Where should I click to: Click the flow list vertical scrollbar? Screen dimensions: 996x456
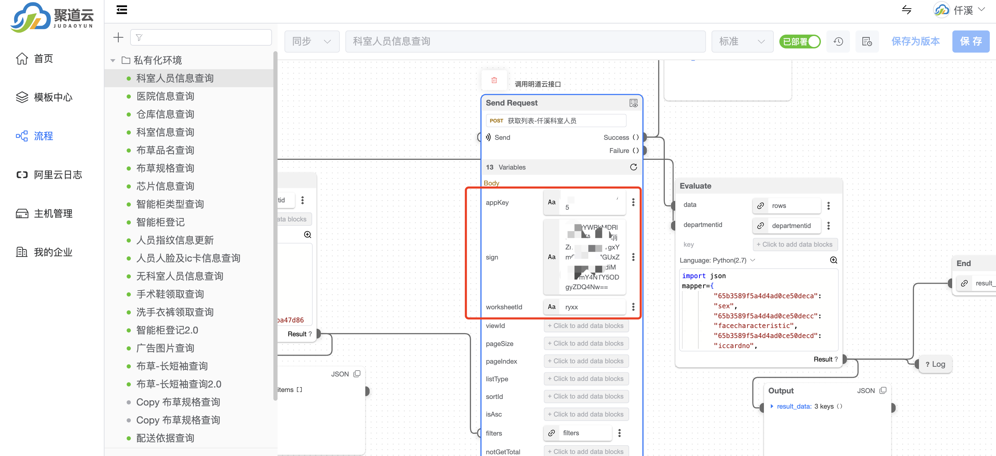[x=275, y=226]
